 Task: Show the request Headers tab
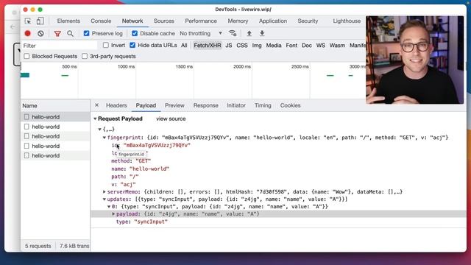[116, 105]
